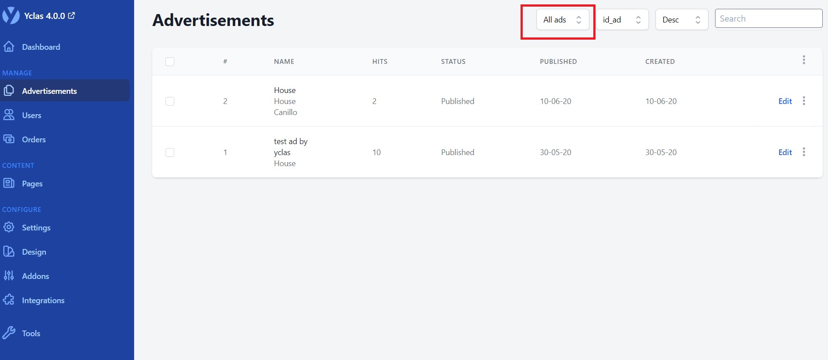828x360 pixels.
Task: Select Advertisements in the sidebar
Action: (65, 91)
